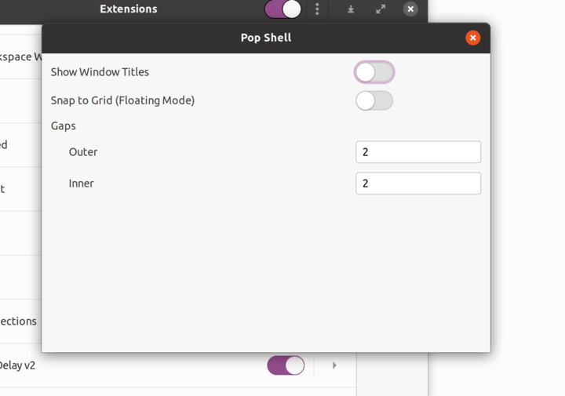Click the Extensions window title
The height and width of the screenshot is (396, 565).
pos(129,9)
